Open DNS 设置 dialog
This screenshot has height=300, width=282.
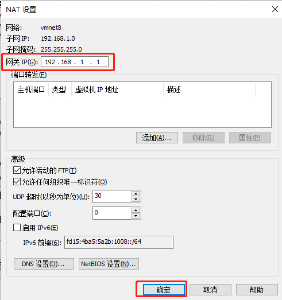tap(44, 264)
